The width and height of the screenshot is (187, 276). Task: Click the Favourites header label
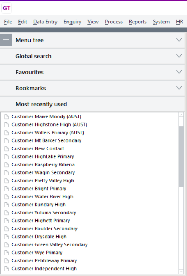30,72
